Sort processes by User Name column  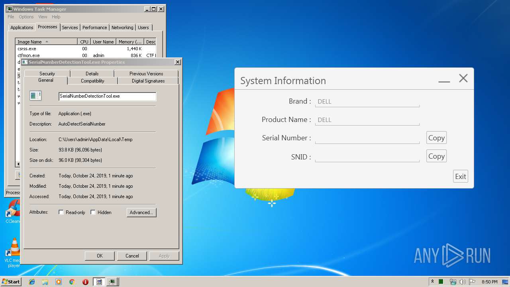(103, 42)
